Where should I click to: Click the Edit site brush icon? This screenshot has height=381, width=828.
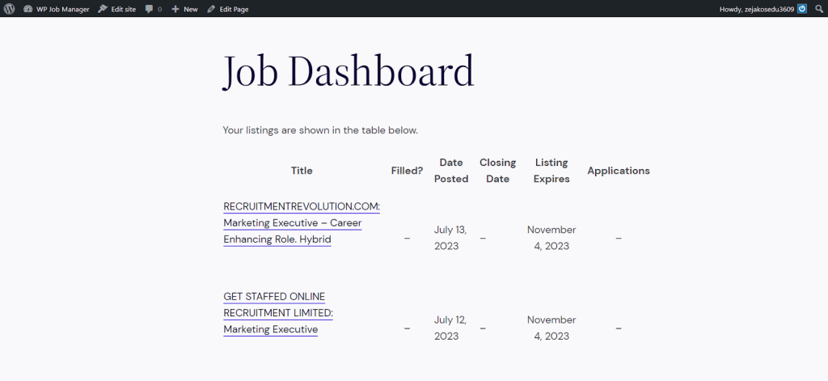click(x=103, y=9)
